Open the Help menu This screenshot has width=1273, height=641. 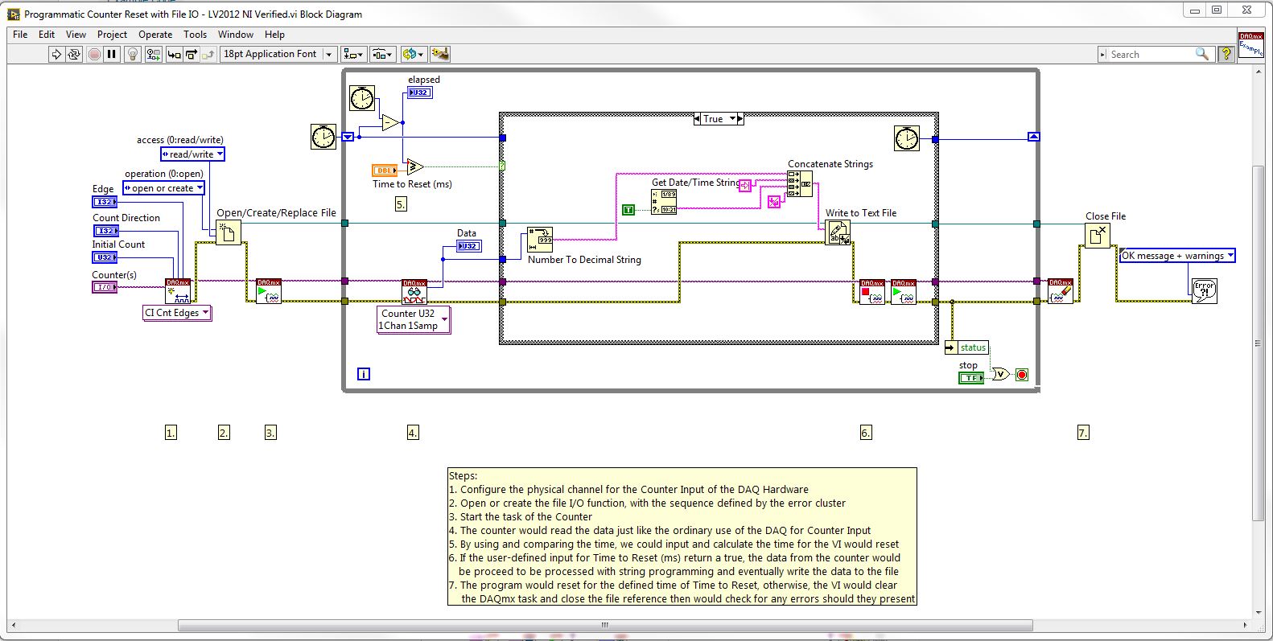274,35
